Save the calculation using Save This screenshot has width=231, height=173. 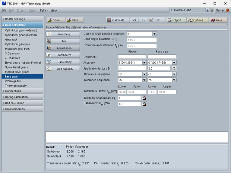coord(74,20)
